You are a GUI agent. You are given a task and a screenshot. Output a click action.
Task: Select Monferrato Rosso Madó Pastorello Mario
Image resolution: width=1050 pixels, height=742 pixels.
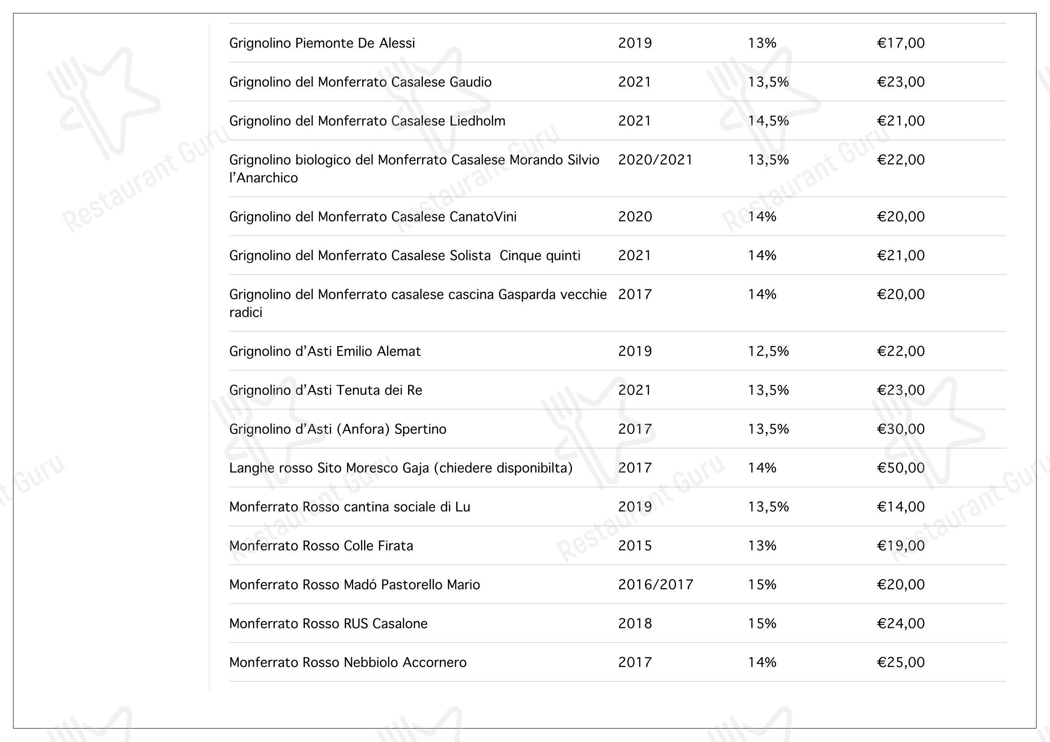point(355,585)
